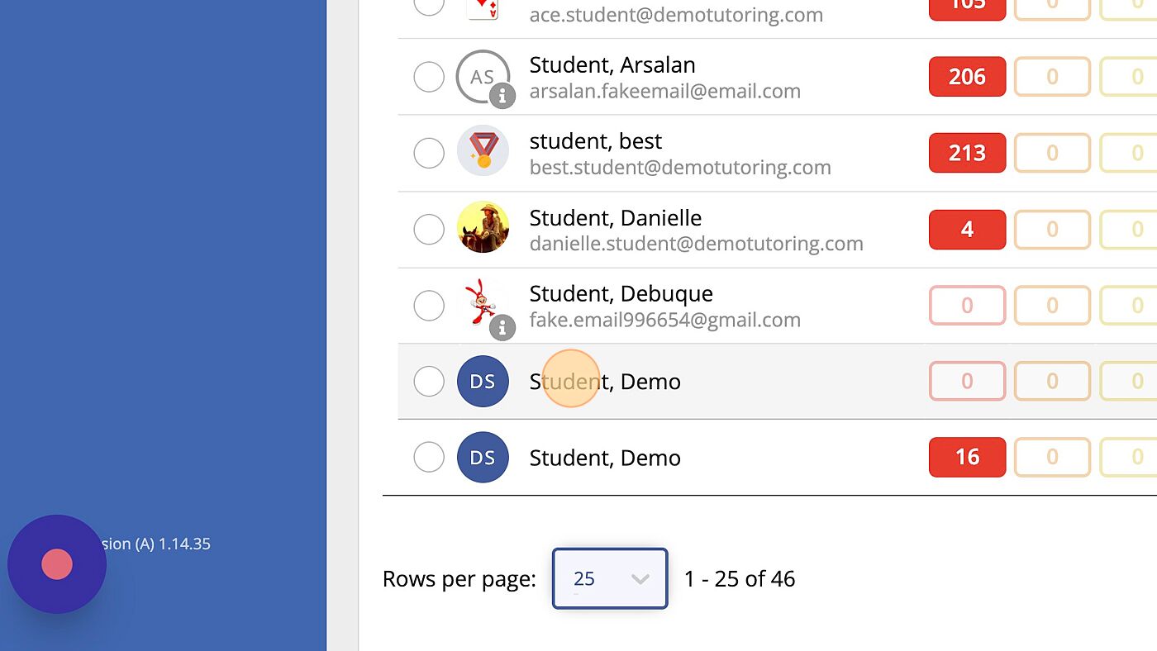Click Debuque's red rabbit avatar
The image size is (1157, 651).
[x=479, y=301]
